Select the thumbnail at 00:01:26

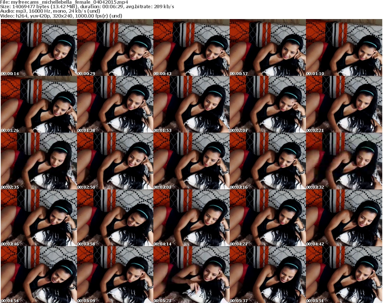[x=39, y=104]
